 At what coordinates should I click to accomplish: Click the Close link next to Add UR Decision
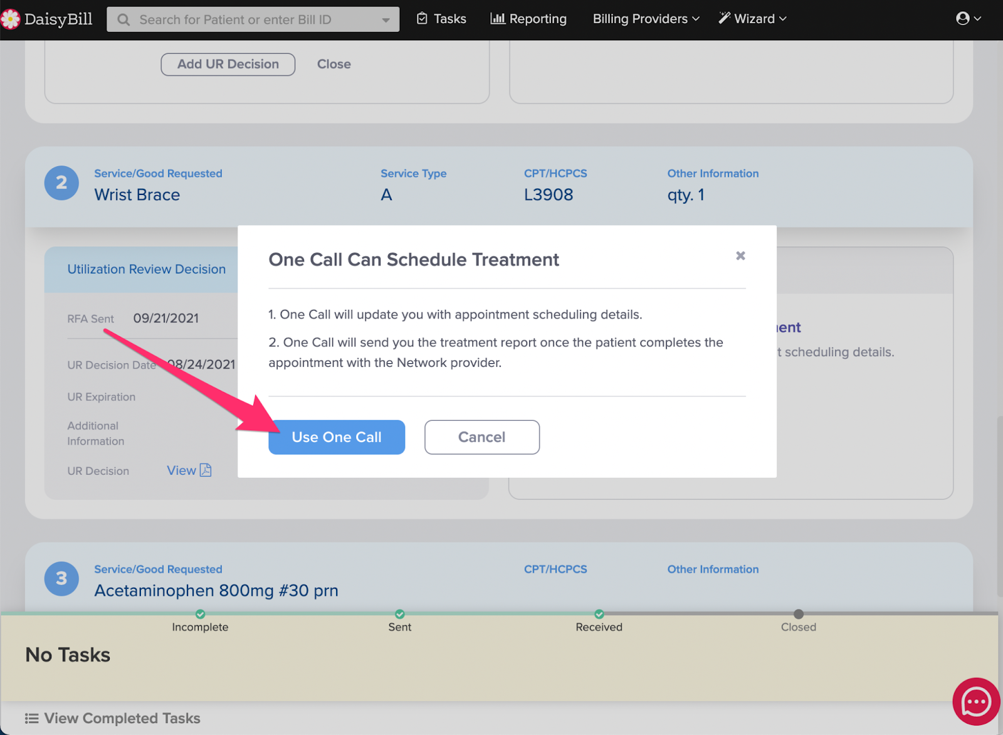[x=333, y=64]
